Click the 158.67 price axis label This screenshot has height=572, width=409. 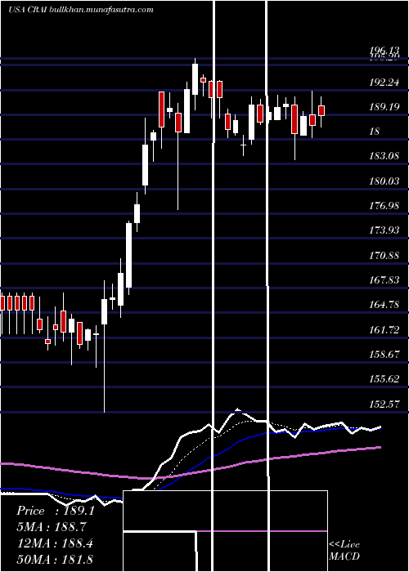tap(384, 354)
